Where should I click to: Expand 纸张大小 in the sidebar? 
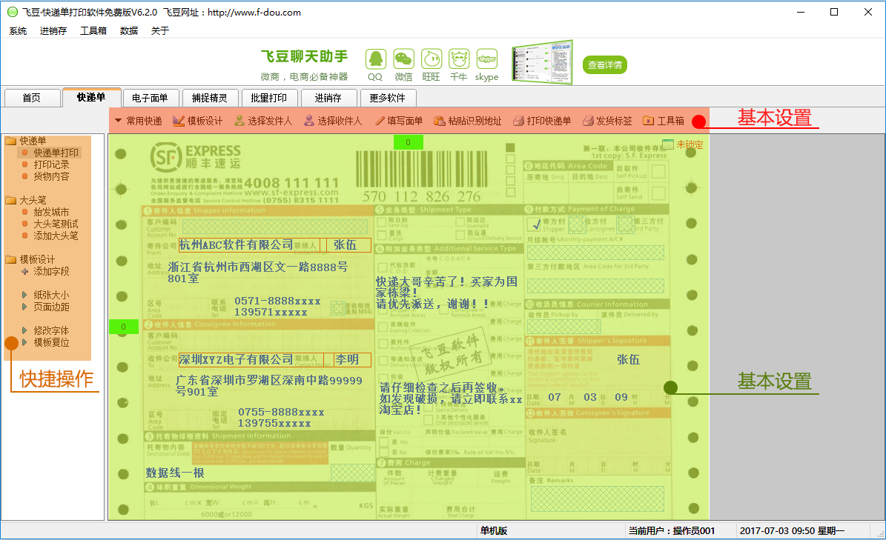(x=24, y=295)
